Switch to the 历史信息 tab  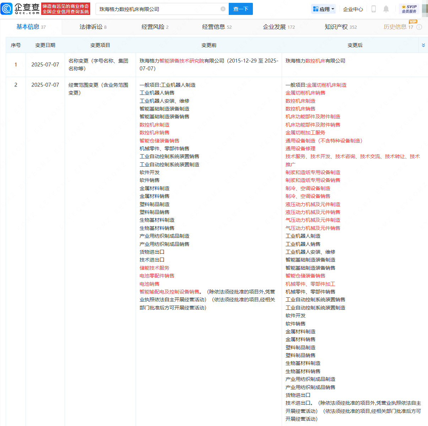pyautogui.click(x=398, y=27)
